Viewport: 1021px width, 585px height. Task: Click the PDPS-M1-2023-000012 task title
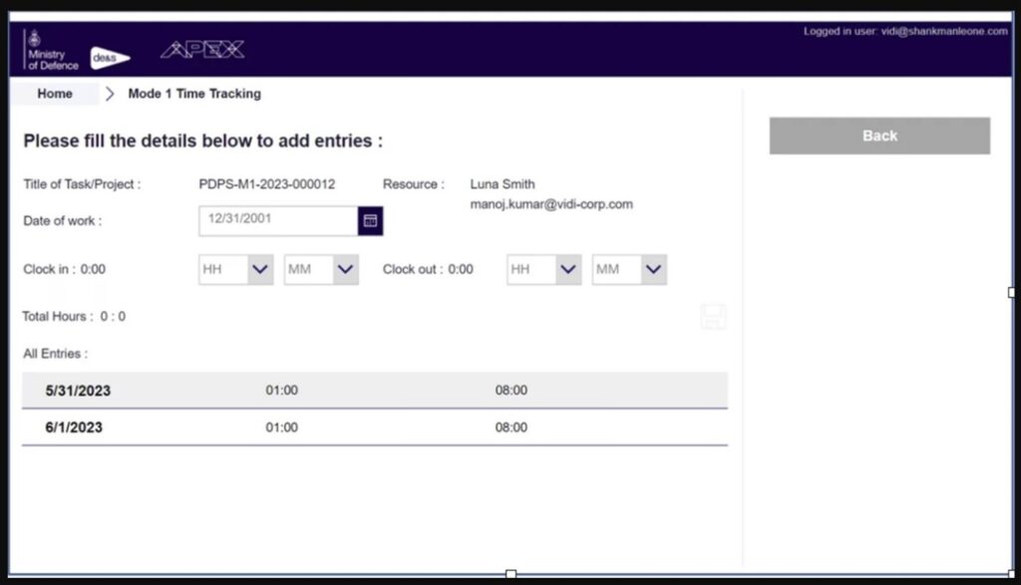point(267,184)
